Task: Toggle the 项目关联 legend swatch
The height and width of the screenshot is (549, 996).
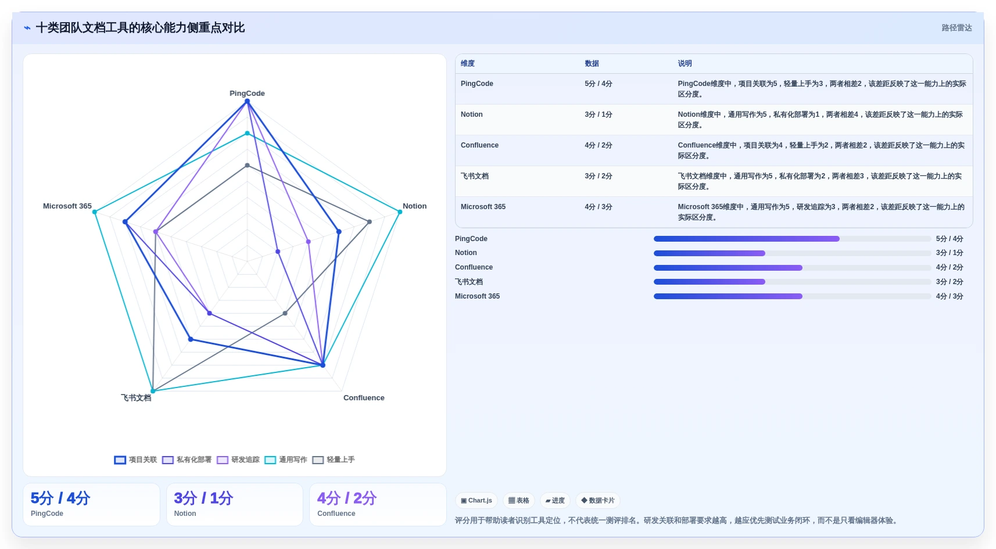Action: click(120, 460)
